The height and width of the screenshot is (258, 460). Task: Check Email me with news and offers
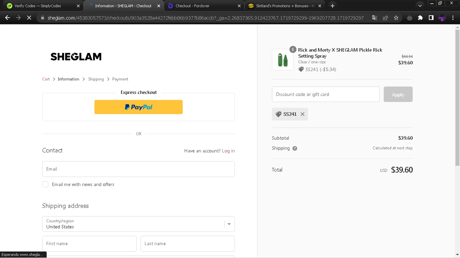[45, 184]
